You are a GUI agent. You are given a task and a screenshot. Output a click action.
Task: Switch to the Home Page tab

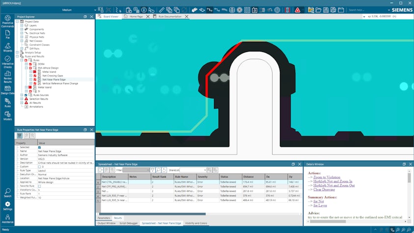[136, 16]
